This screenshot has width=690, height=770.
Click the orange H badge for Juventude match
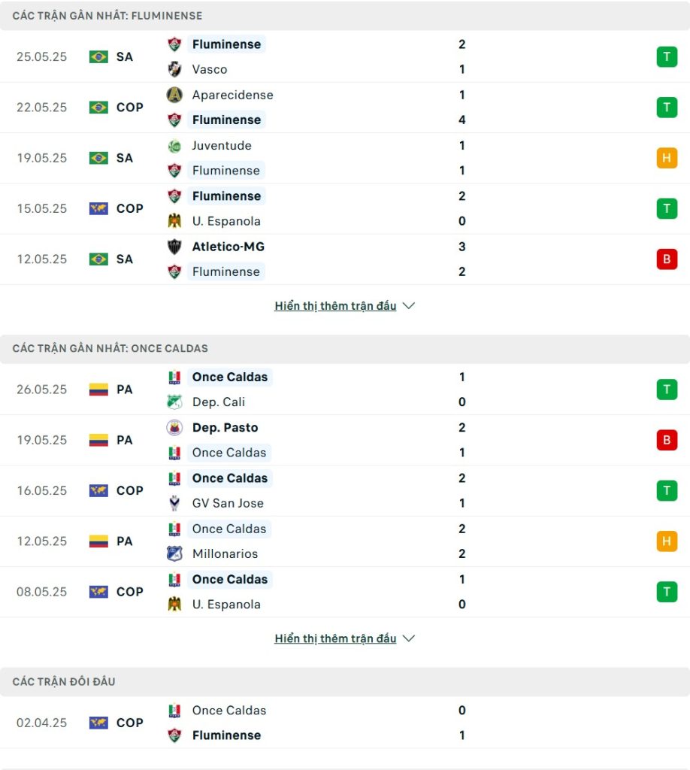(x=667, y=158)
